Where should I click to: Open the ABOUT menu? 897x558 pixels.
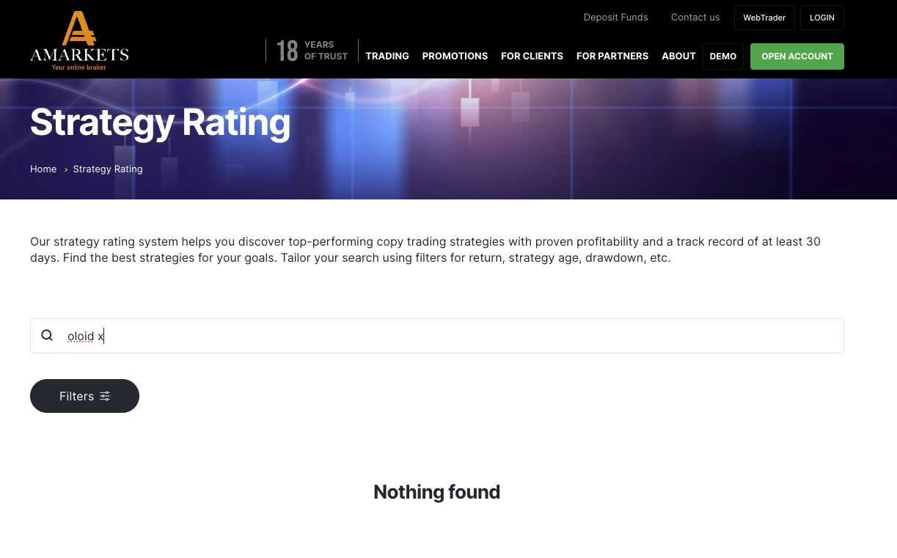678,56
